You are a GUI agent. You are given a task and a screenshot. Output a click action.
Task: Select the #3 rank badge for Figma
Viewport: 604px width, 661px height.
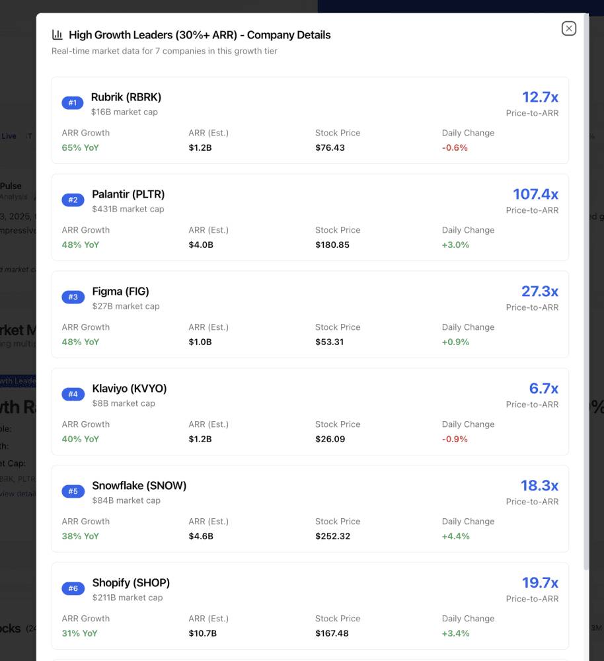click(73, 297)
